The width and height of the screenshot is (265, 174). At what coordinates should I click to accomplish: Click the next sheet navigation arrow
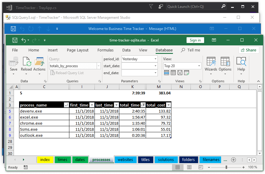coord(24,160)
